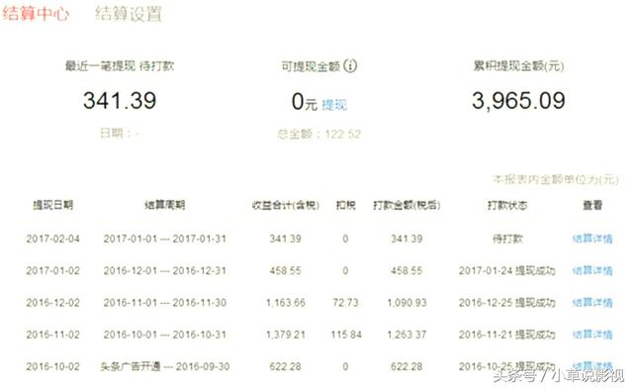
Task: Select the 打款金额(税后) column header
Action: tap(407, 205)
